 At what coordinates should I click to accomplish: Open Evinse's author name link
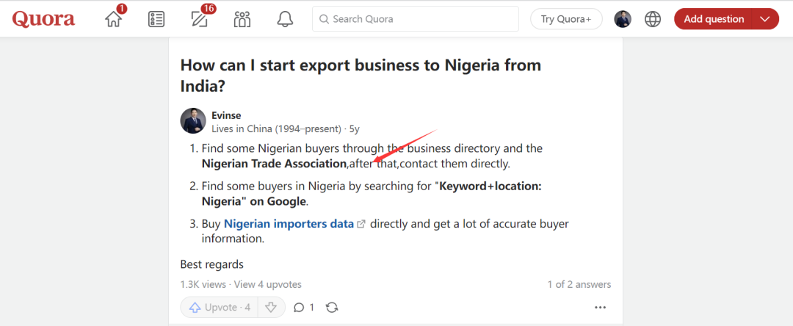click(x=226, y=115)
